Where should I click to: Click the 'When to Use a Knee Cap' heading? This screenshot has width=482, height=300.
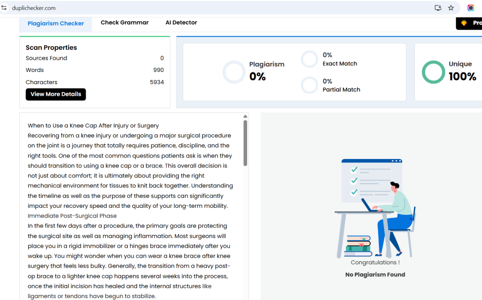click(x=93, y=126)
